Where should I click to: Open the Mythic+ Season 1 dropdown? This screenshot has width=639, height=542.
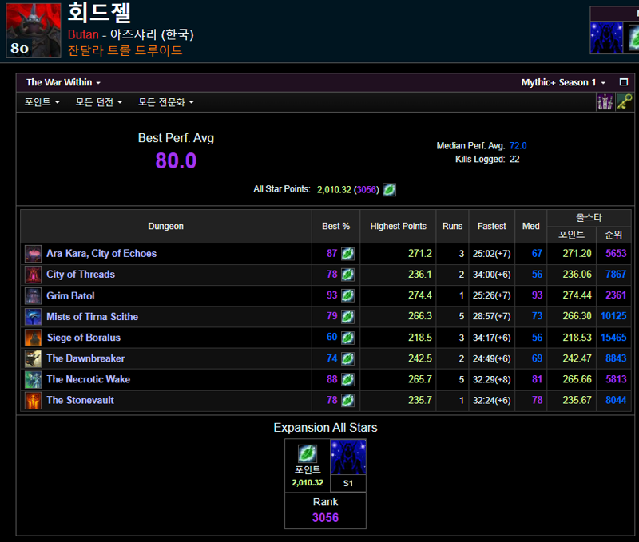coord(563,82)
